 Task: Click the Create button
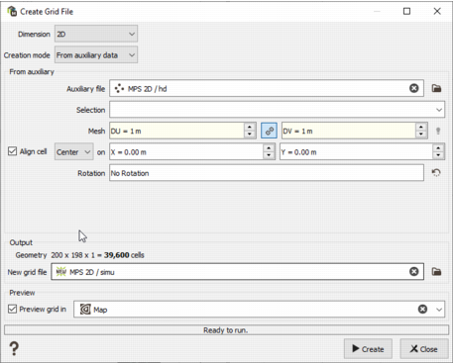click(368, 349)
